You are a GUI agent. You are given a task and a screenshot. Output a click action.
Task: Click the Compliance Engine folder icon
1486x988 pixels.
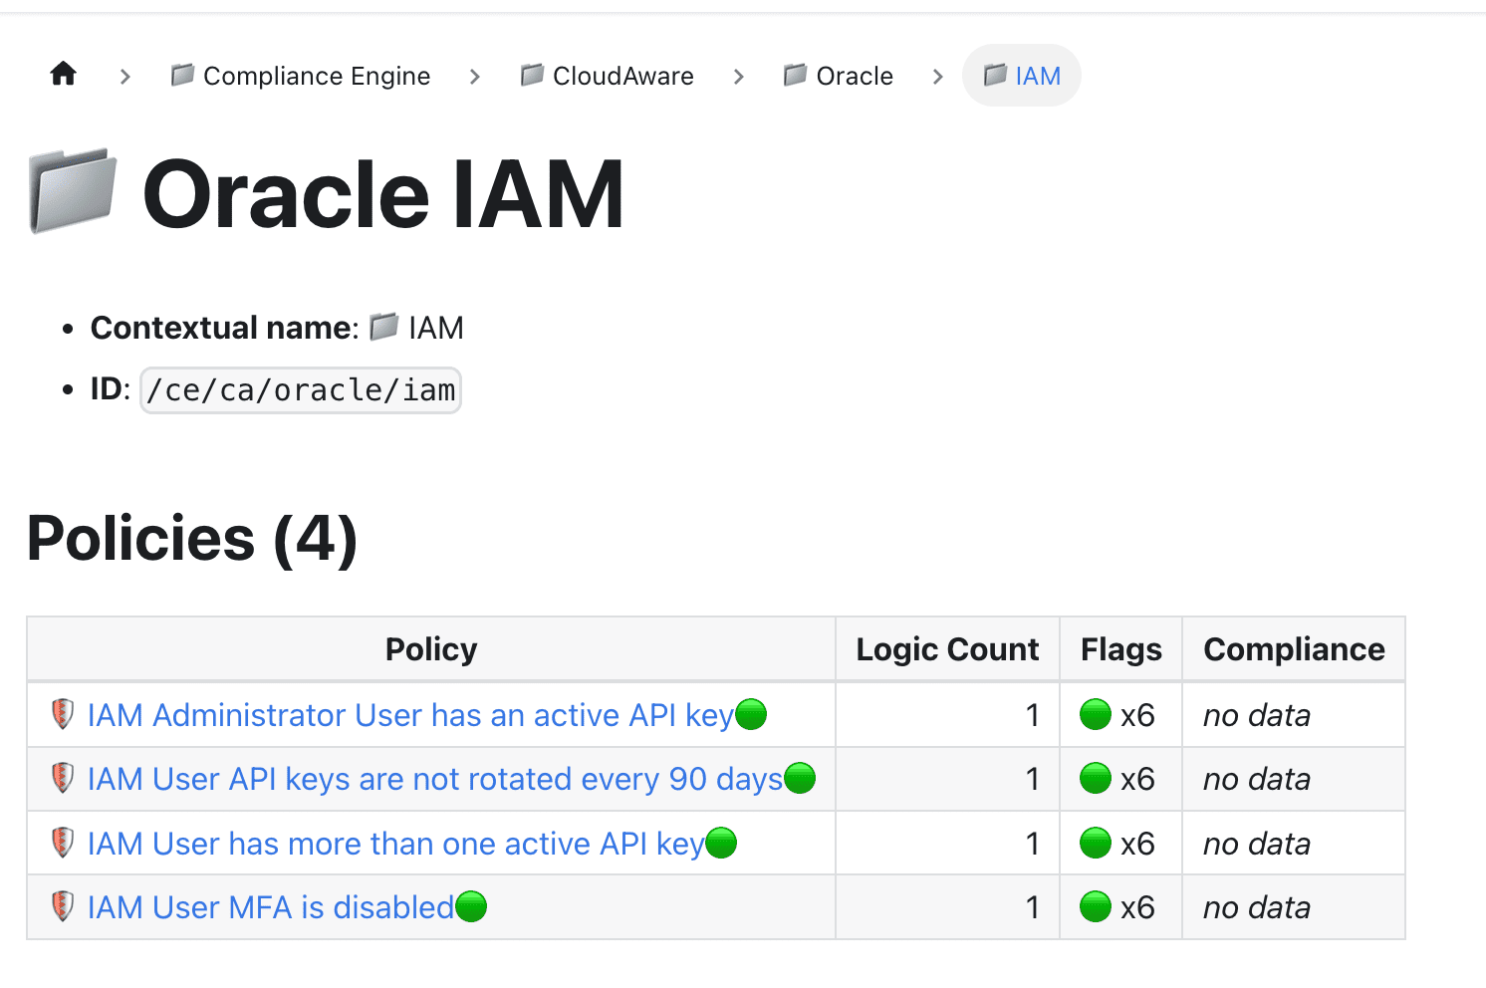(182, 75)
